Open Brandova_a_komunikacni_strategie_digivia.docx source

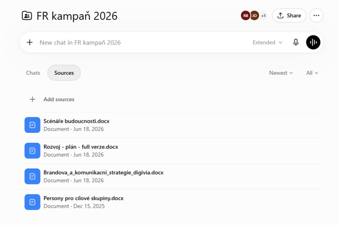[172, 177]
